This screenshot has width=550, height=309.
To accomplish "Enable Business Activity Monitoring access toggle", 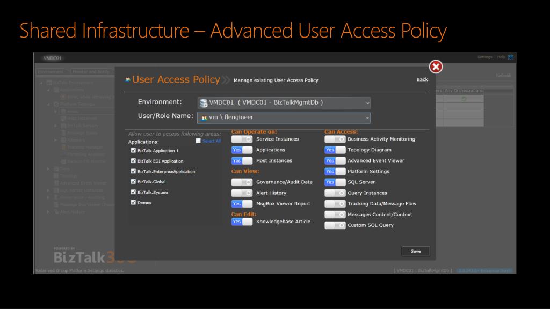I will (x=335, y=139).
